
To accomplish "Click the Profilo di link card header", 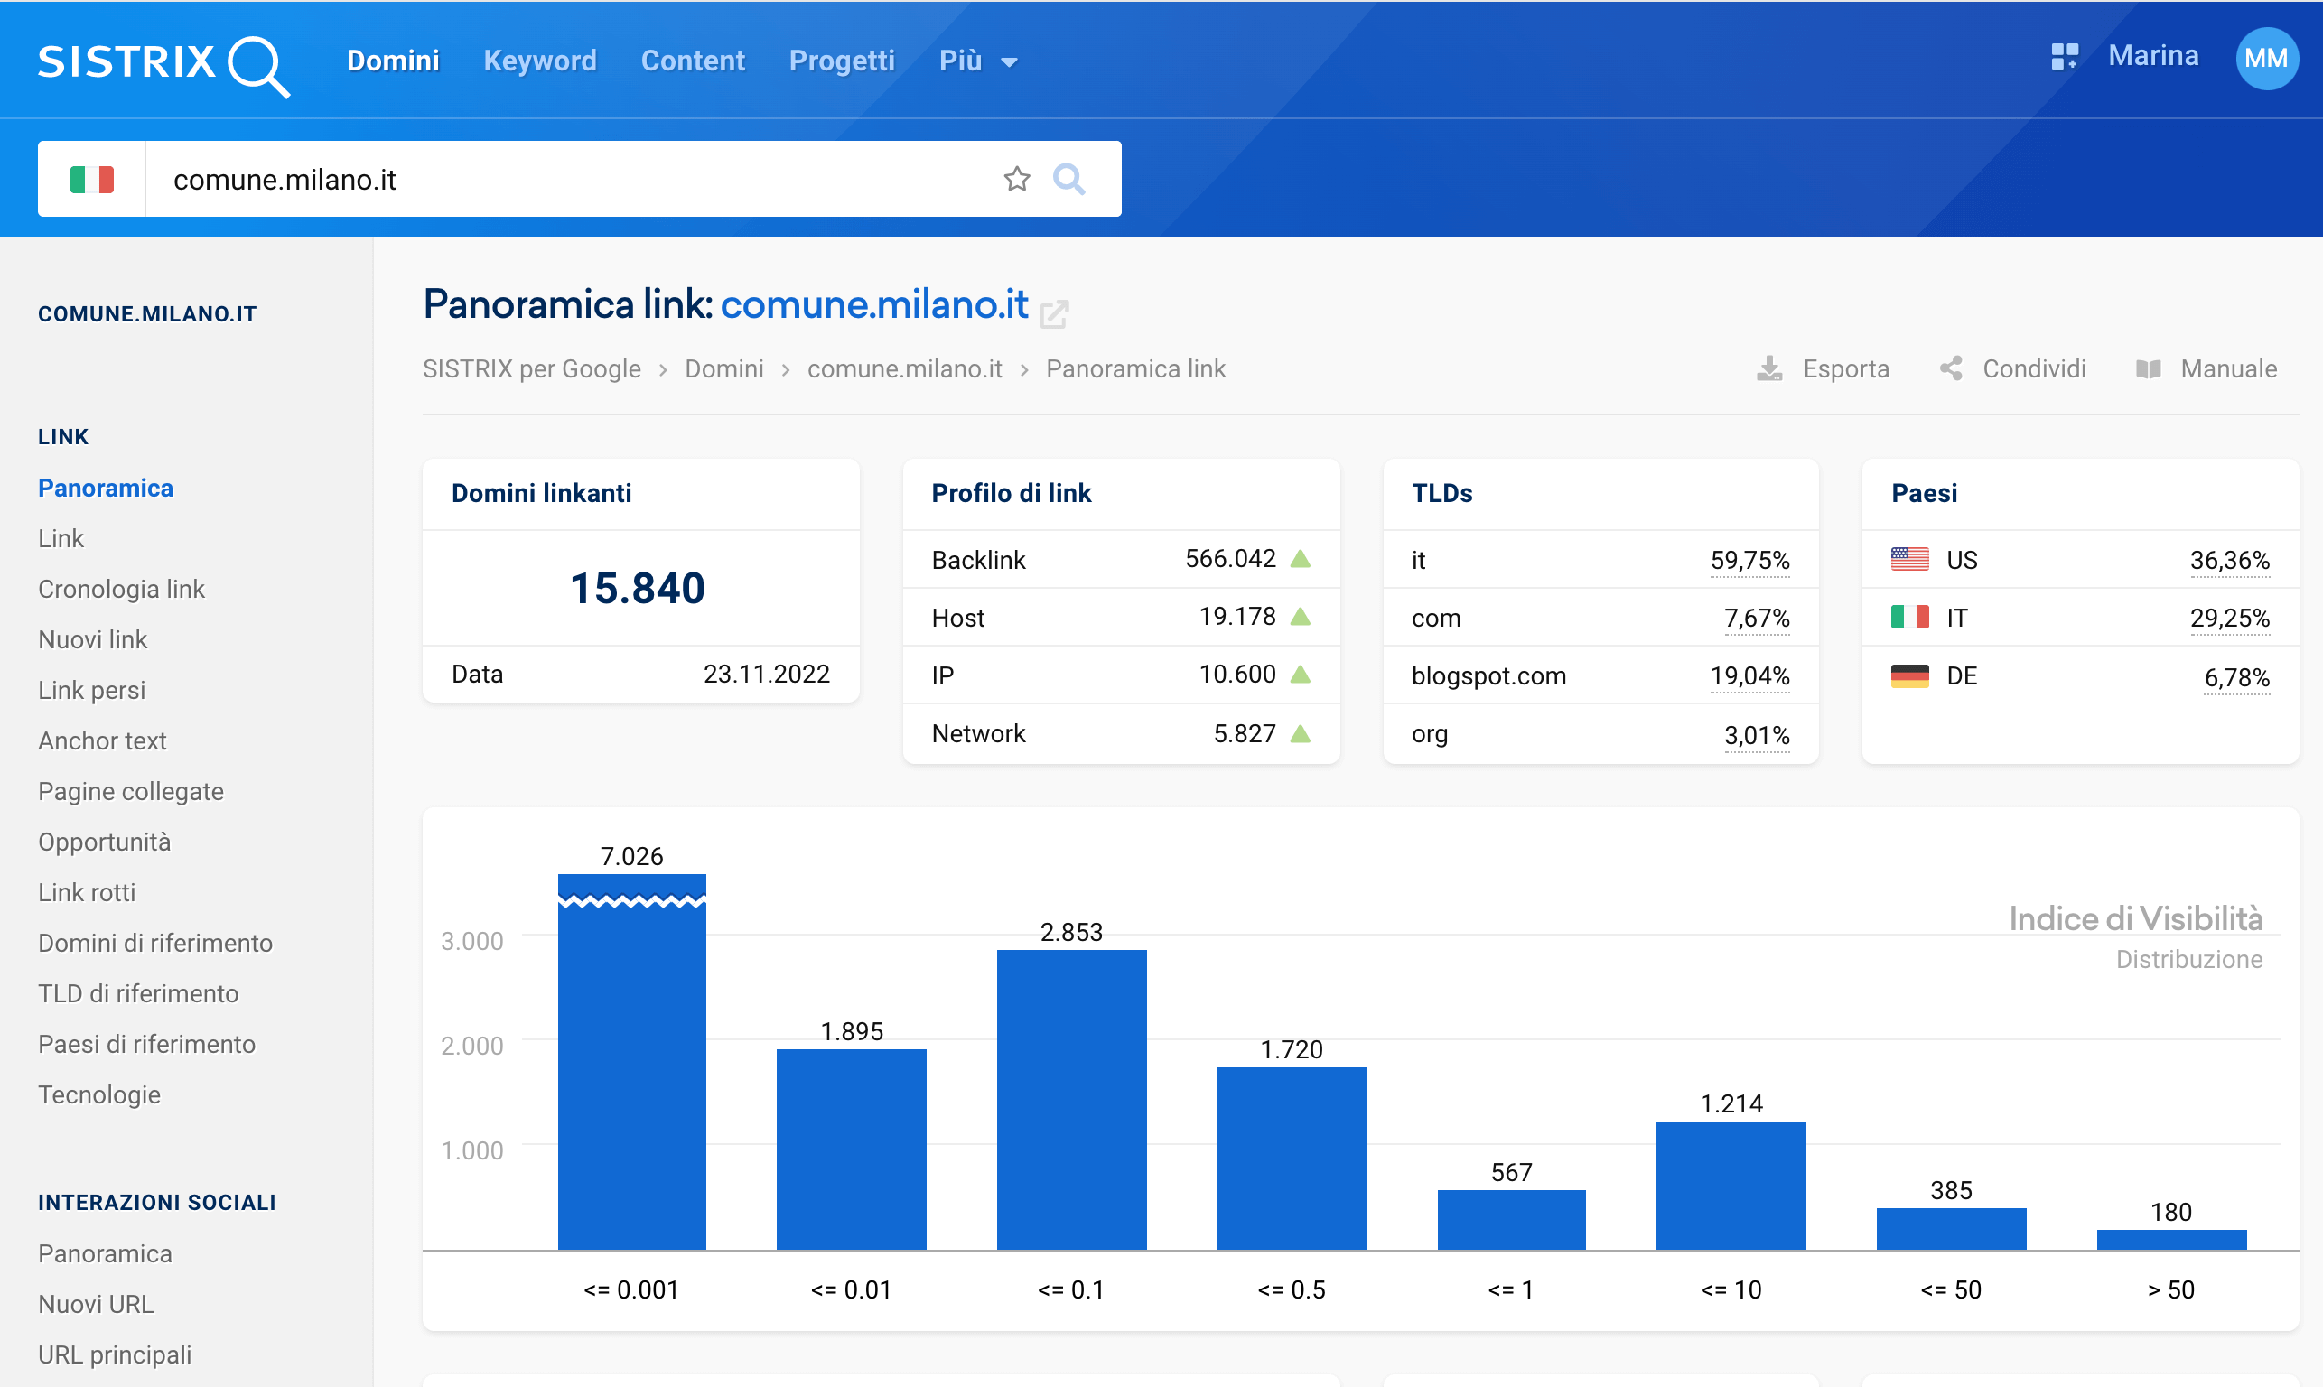I will click(x=1121, y=494).
